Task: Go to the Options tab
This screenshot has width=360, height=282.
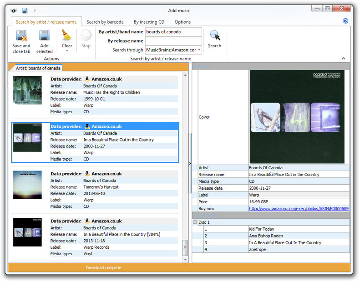Action: point(183,22)
